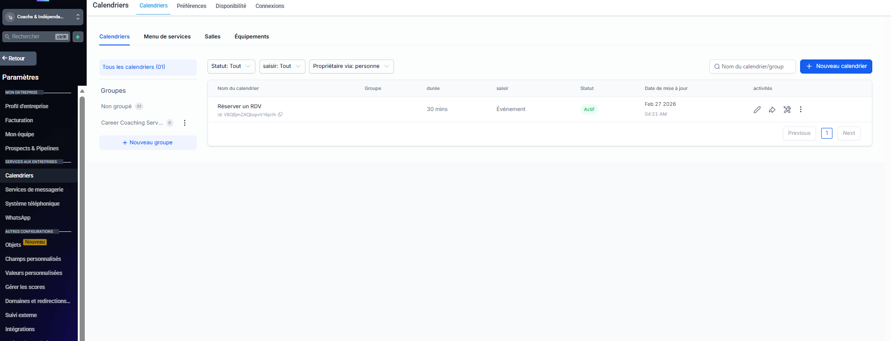
Task: Click the Retour back arrow button
Action: click(x=18, y=59)
